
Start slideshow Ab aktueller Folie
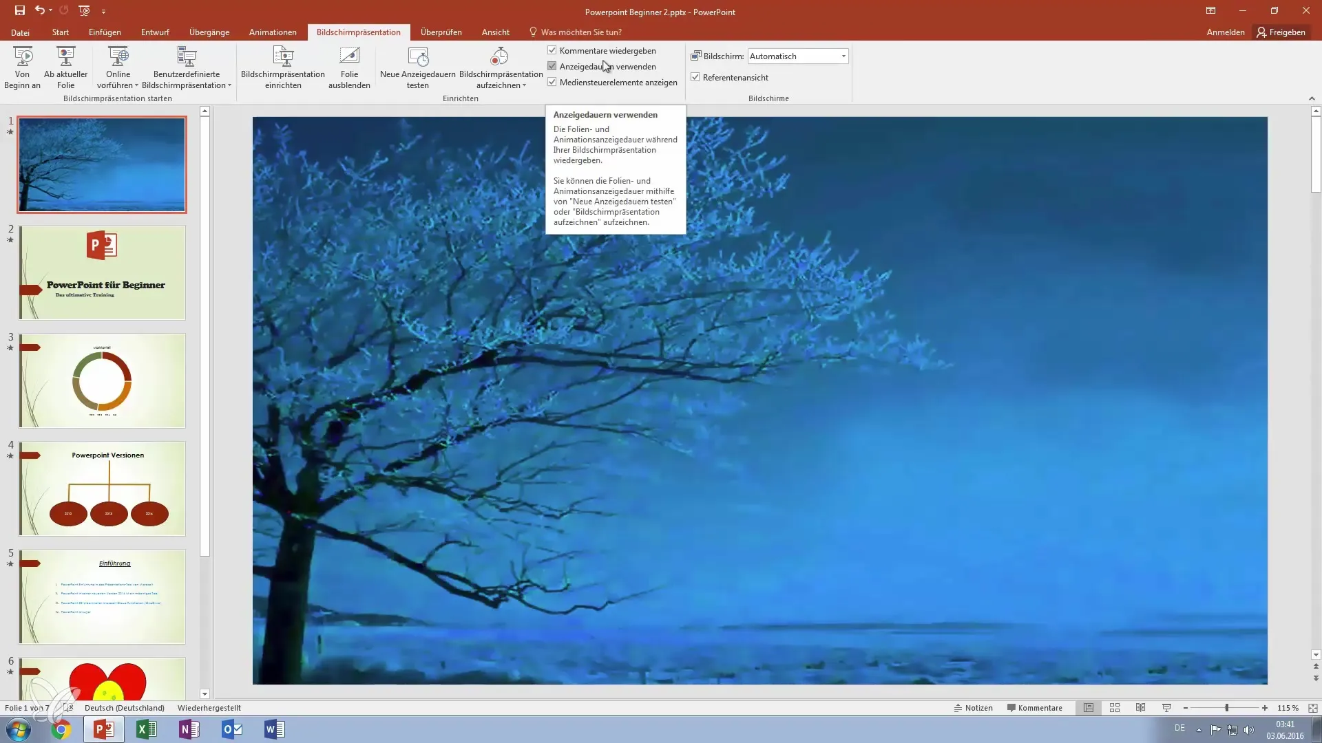[x=65, y=67]
